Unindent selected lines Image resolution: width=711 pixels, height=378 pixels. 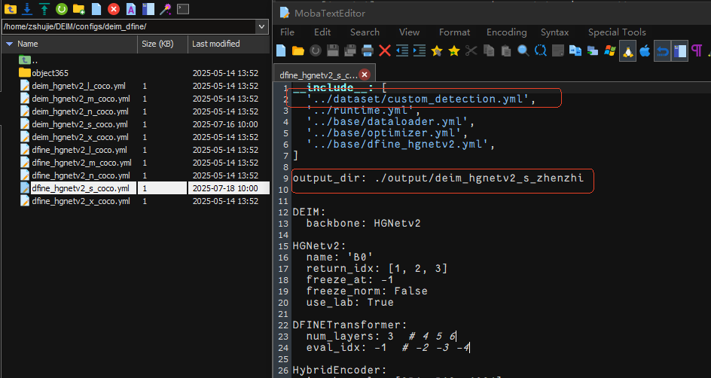point(401,50)
